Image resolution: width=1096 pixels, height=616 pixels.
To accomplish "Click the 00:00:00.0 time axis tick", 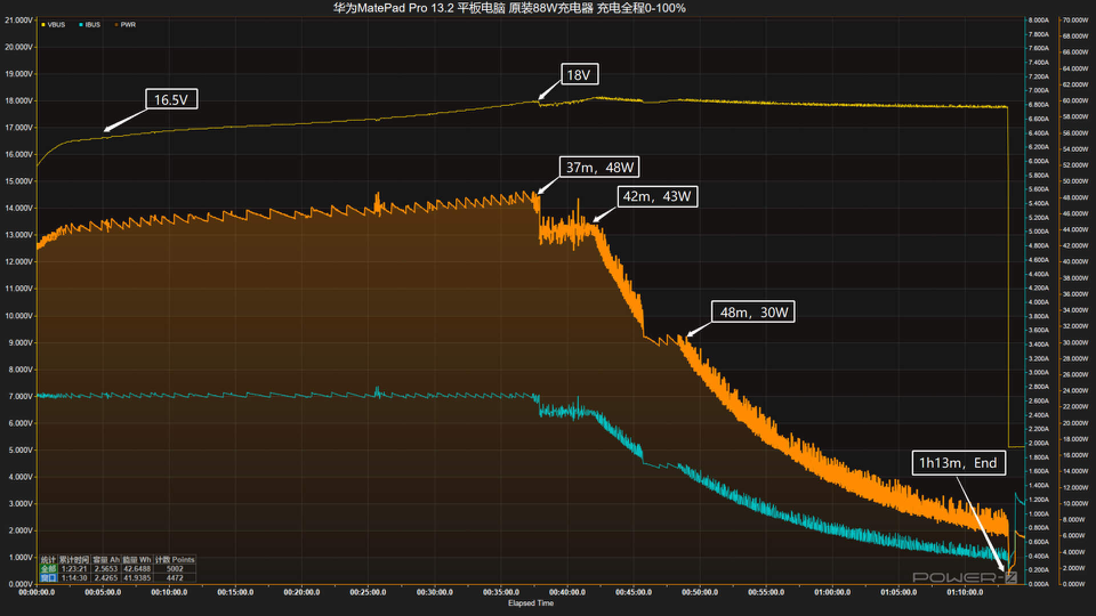I will point(37,592).
